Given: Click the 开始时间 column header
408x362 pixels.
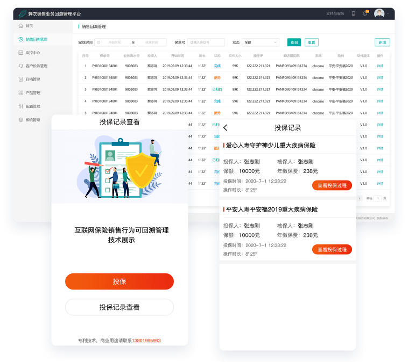Looking at the screenshot, I should click(x=178, y=56).
